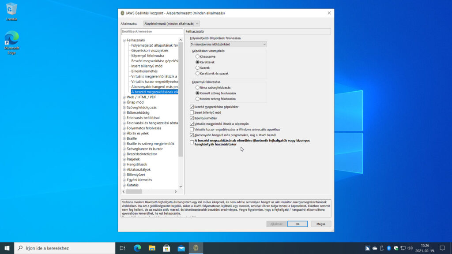Click the OK button

click(x=298, y=224)
